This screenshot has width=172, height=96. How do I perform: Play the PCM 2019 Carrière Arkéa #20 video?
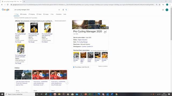41,75
